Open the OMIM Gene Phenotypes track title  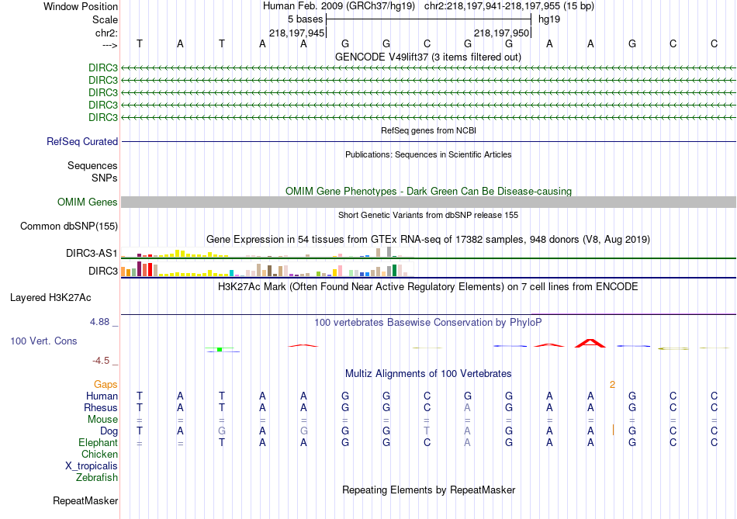428,191
